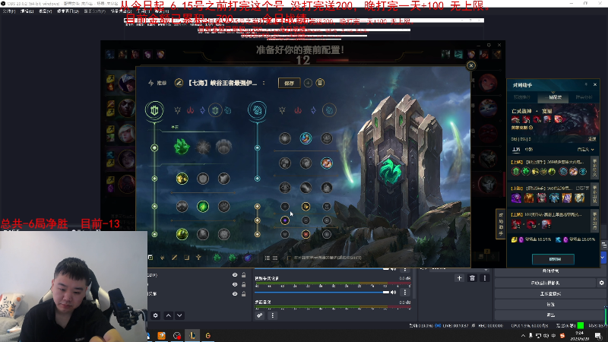Open three-dot menu in scene transitions
Image resolution: width=608 pixels, height=342 pixels.
pyautogui.click(x=485, y=278)
